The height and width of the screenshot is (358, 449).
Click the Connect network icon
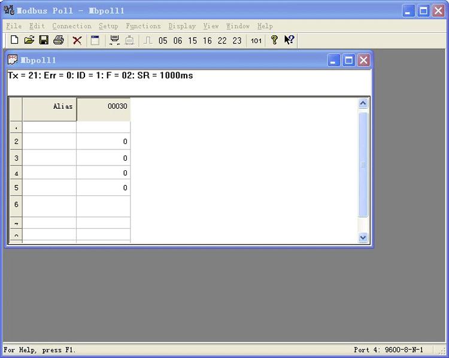click(x=114, y=40)
